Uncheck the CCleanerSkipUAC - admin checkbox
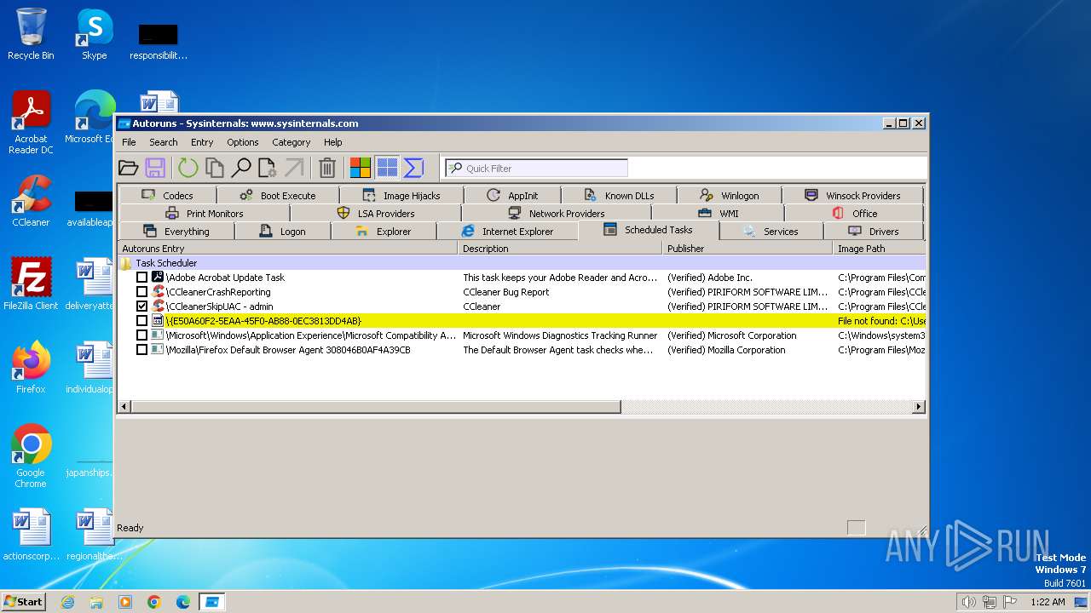This screenshot has width=1091, height=613. point(142,306)
